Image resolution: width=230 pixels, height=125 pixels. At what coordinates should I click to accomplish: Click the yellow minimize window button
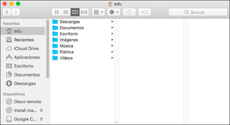[11, 4]
